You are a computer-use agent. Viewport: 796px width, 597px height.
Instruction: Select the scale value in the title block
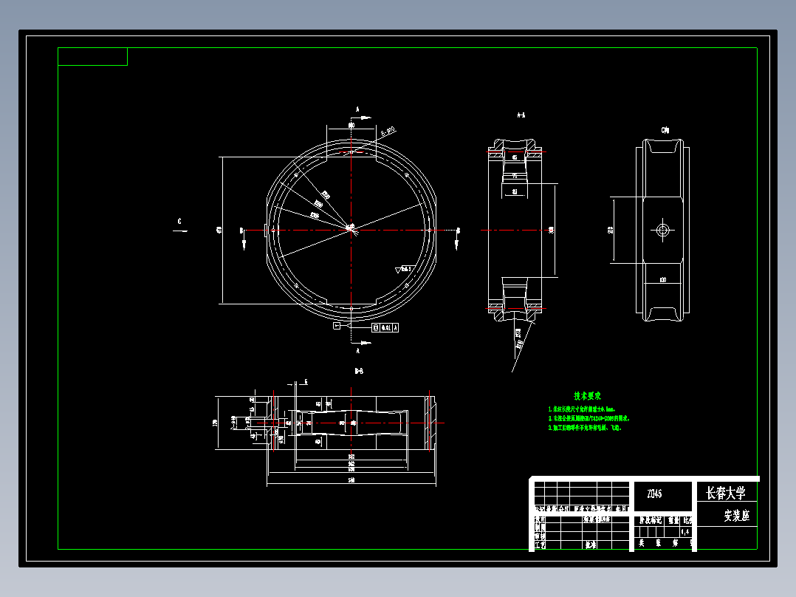pyautogui.click(x=685, y=532)
